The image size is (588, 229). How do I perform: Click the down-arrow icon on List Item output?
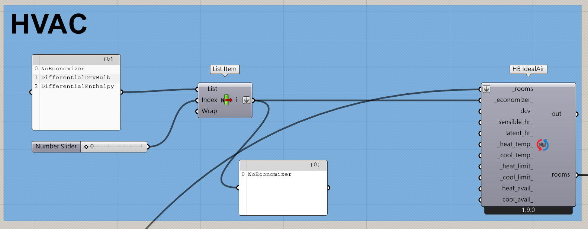point(246,100)
